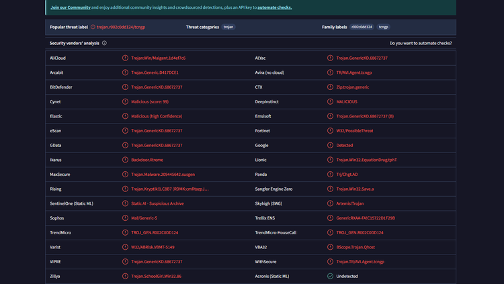Select the trojan threat category tag
The width and height of the screenshot is (504, 284).
pos(228,27)
